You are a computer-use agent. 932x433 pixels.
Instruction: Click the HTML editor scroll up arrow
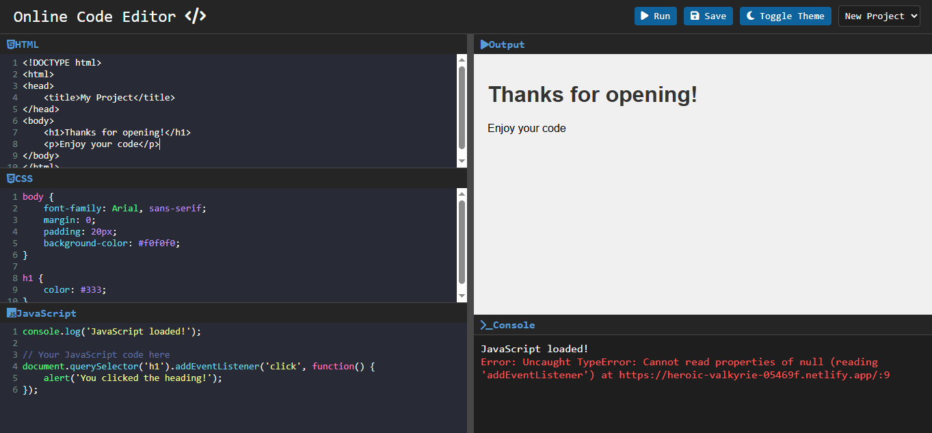462,59
